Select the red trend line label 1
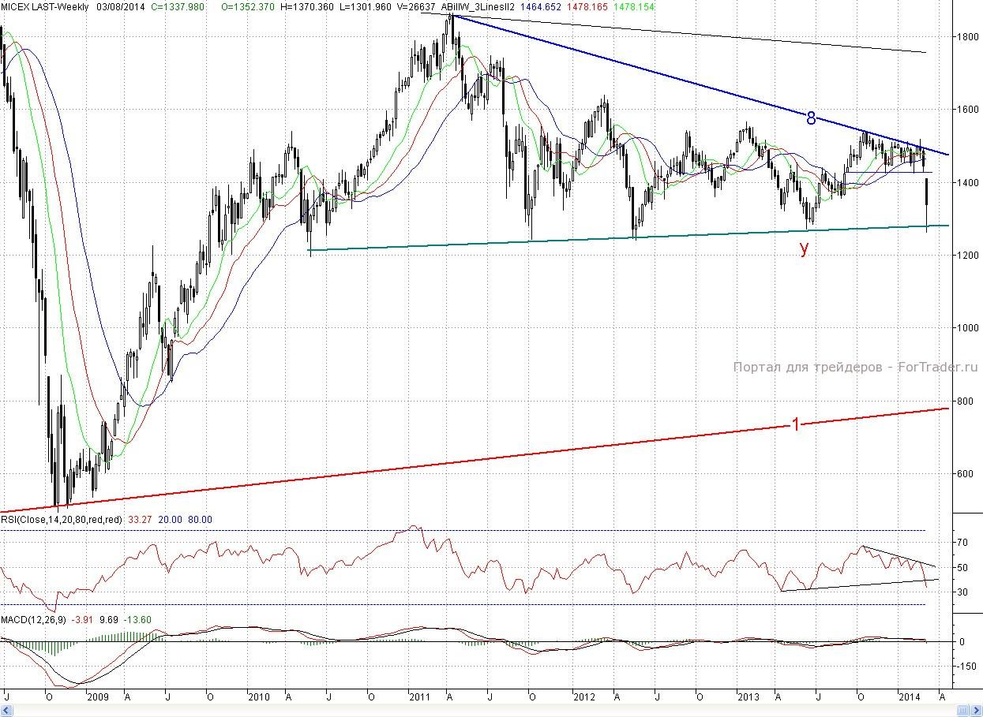Screen dimensions: 983x717 (796, 424)
